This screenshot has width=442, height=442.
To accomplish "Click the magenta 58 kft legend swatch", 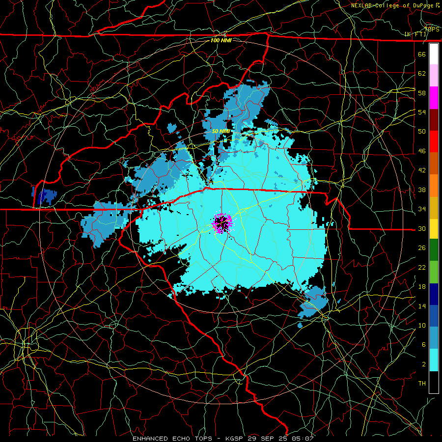I will (434, 98).
